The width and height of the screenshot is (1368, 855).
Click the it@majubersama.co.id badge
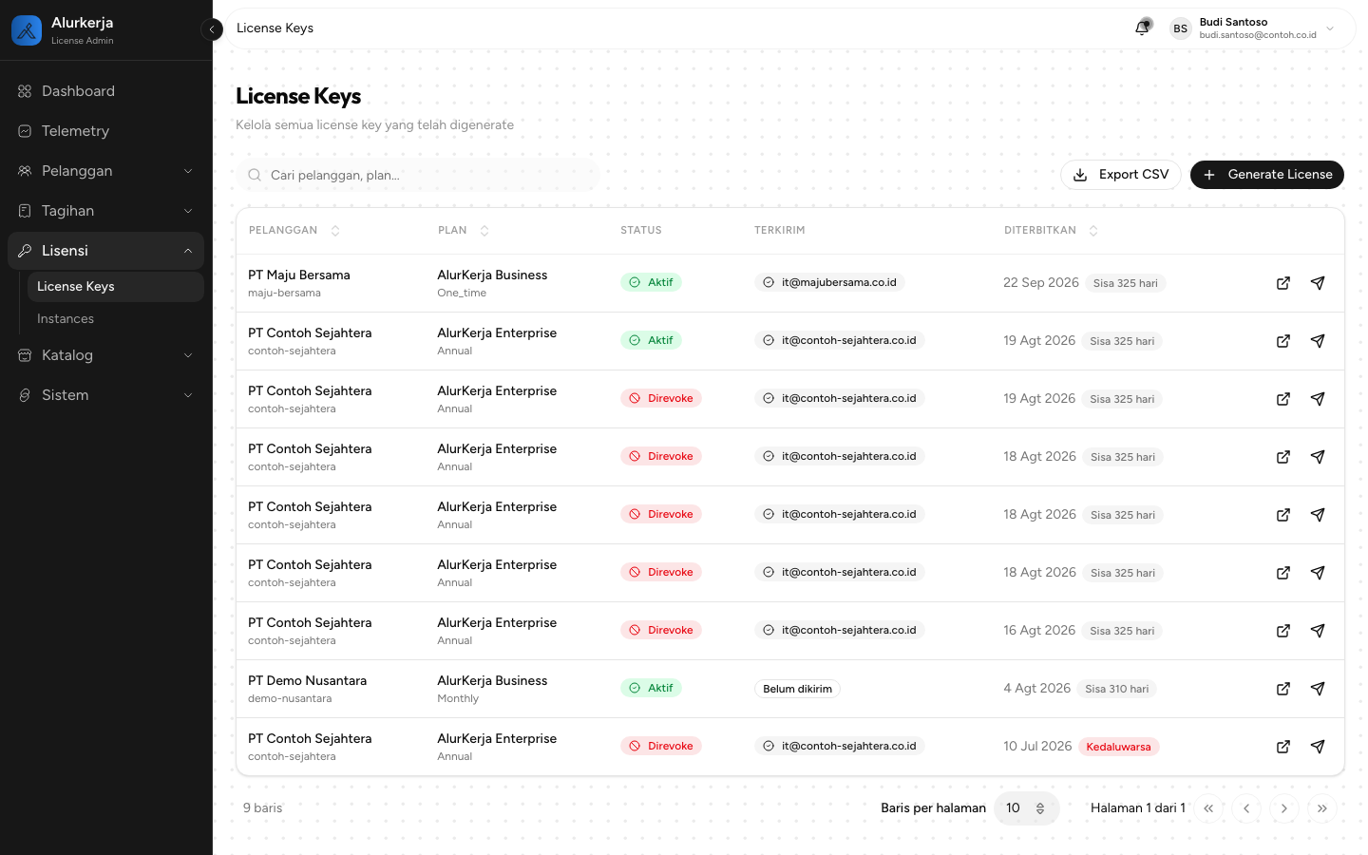pos(829,282)
